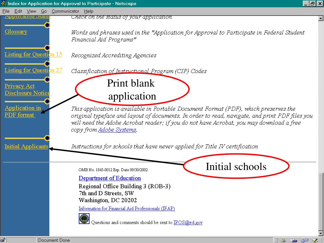This screenshot has height=243, width=324.
Task: Click the partially hidden Application Status link
Action: tap(28, 17)
